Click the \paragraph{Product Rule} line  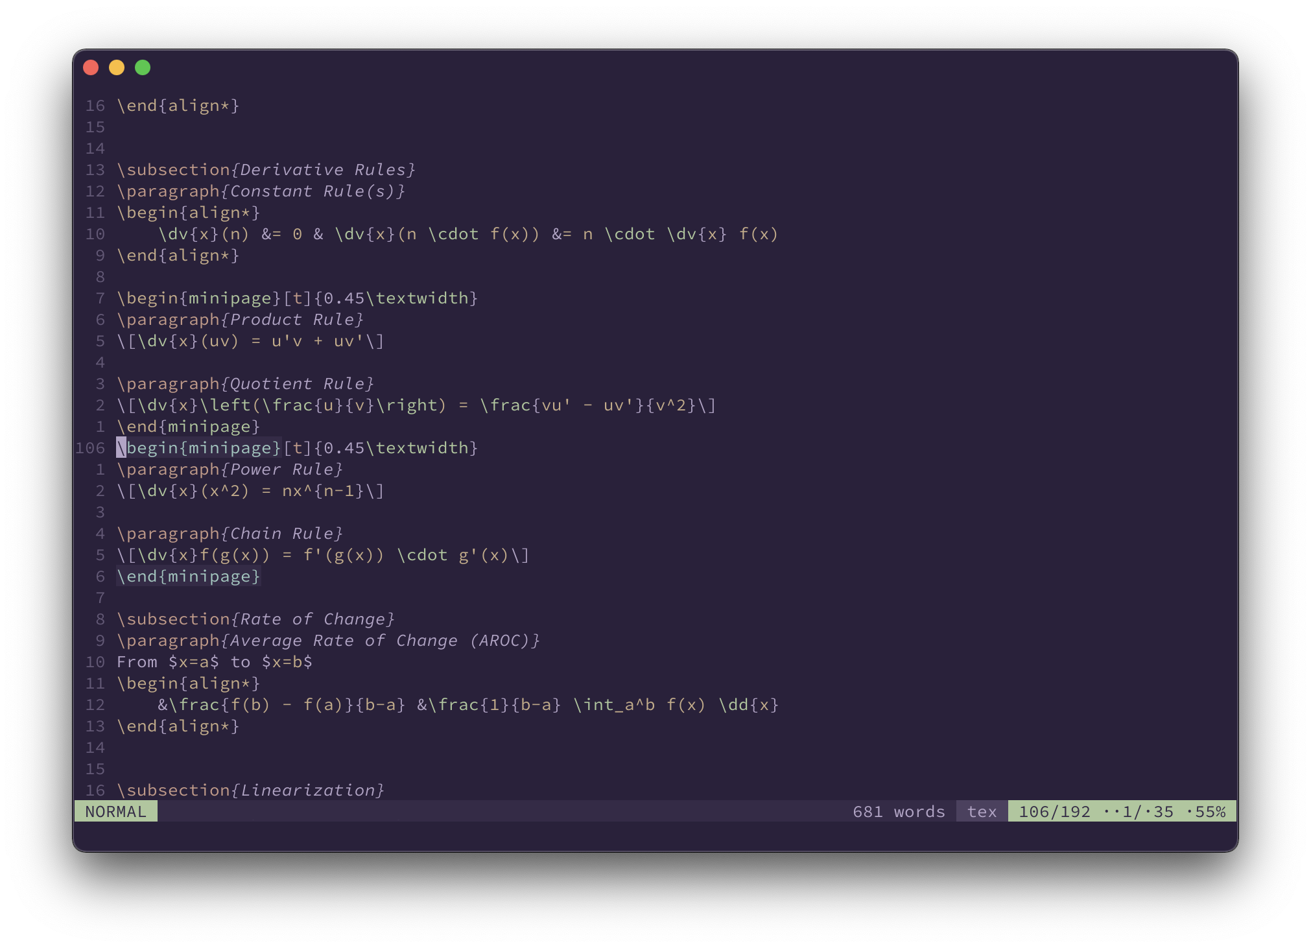[x=240, y=320]
